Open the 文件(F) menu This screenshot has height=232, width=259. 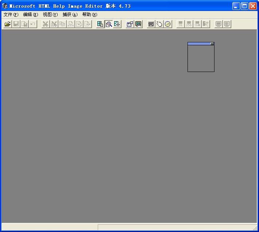(x=11, y=15)
